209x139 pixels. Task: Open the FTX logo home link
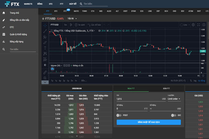tap(12, 4)
